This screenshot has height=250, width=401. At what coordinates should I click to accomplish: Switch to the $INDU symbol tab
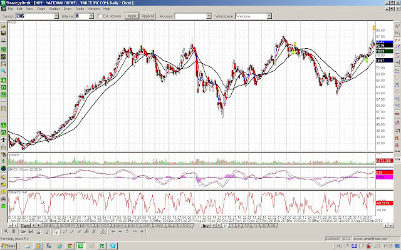tap(49, 226)
